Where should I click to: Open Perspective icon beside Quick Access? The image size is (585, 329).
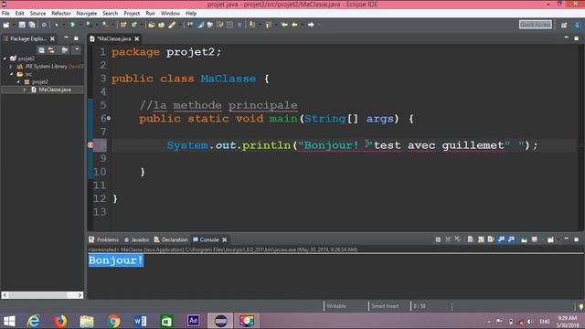pos(564,25)
